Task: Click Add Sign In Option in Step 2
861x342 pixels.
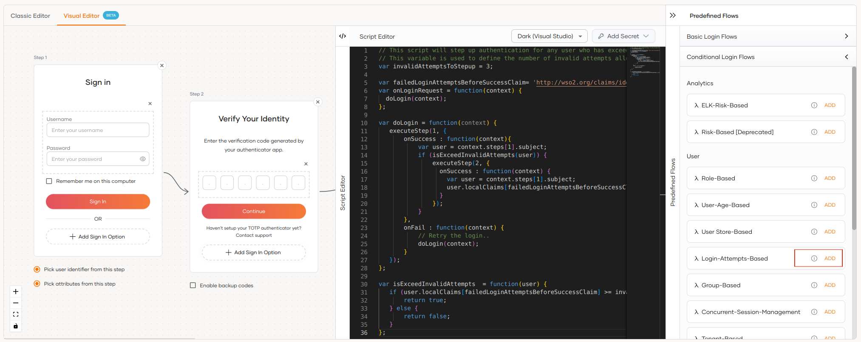Action: 254,252
